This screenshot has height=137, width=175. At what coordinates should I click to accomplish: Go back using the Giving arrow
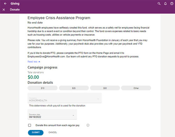5,4
